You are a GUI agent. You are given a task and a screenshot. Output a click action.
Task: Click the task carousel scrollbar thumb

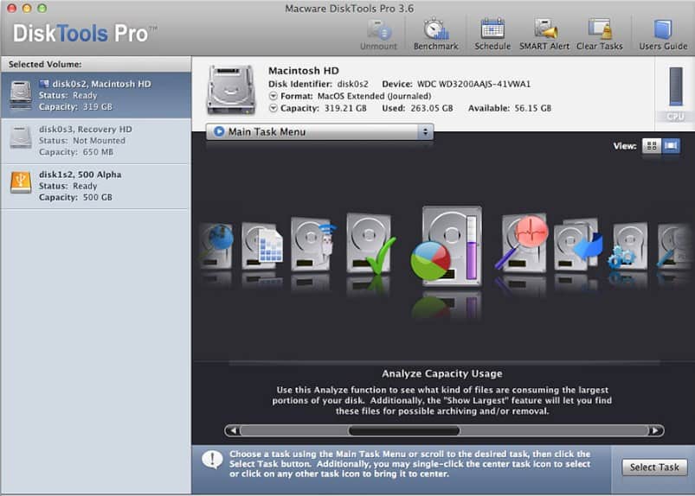[404, 430]
